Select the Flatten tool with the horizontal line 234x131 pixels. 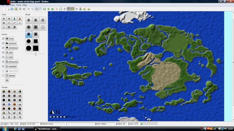9,23
